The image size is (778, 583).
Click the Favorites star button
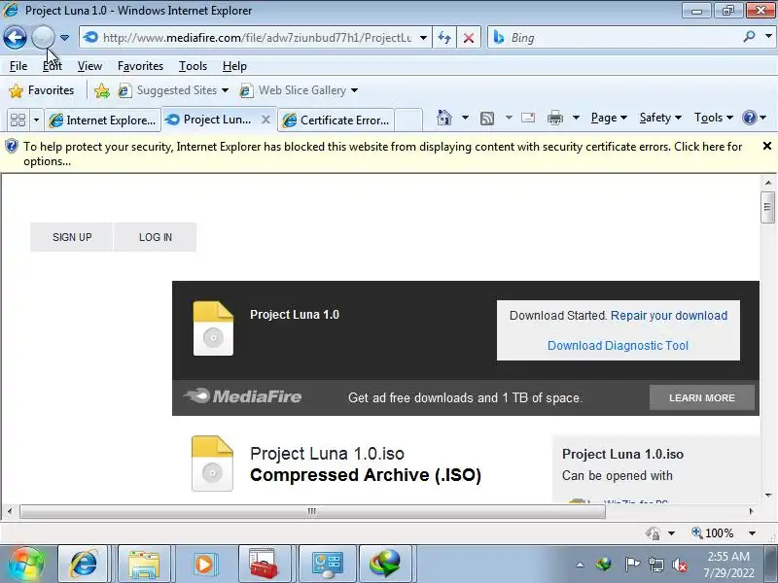[42, 90]
